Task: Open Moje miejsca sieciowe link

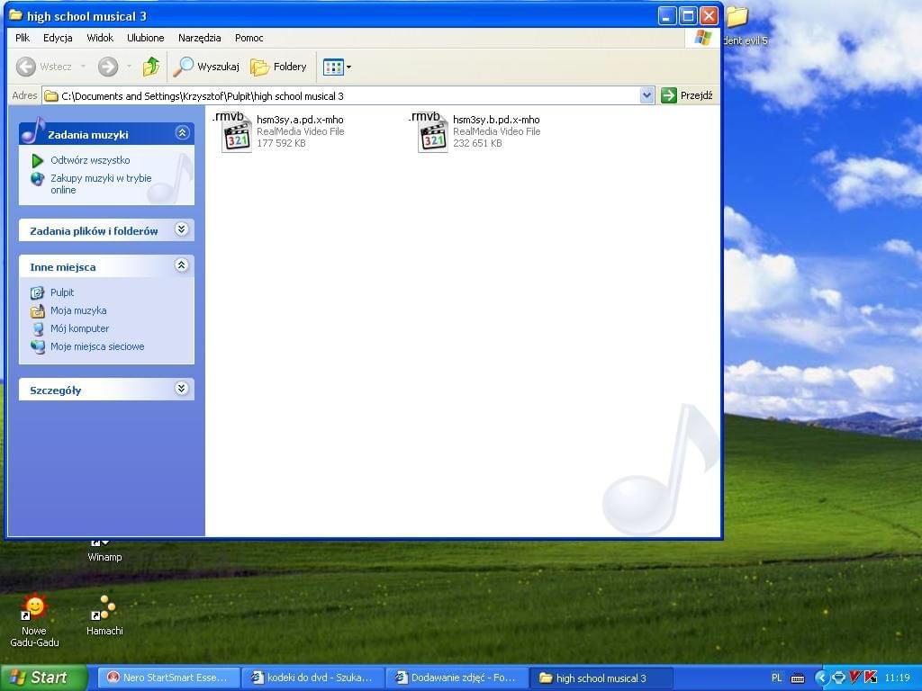Action: coord(97,346)
